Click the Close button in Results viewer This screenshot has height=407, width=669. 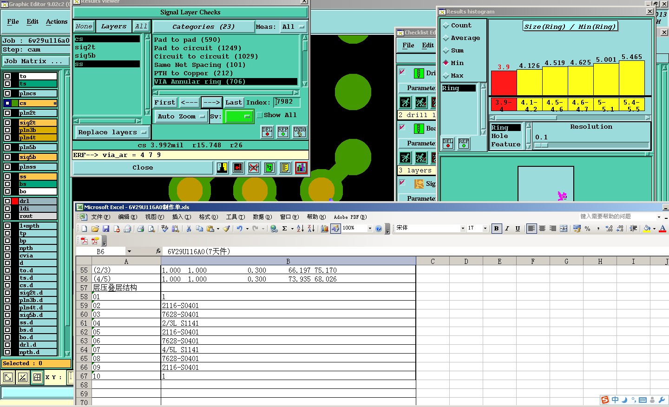[143, 168]
